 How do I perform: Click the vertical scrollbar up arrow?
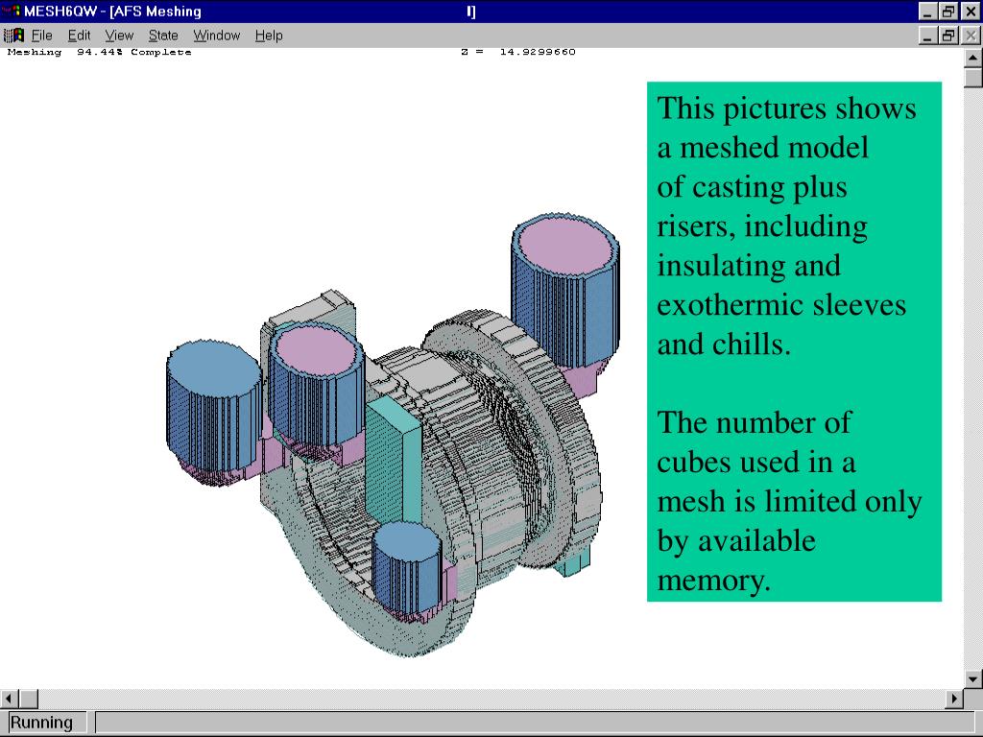pyautogui.click(x=972, y=59)
